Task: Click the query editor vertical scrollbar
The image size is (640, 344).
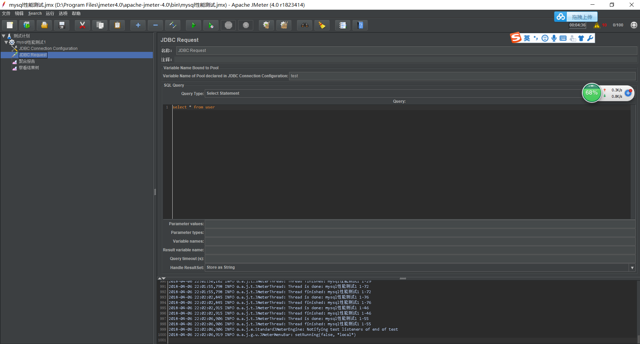Action: (633, 162)
